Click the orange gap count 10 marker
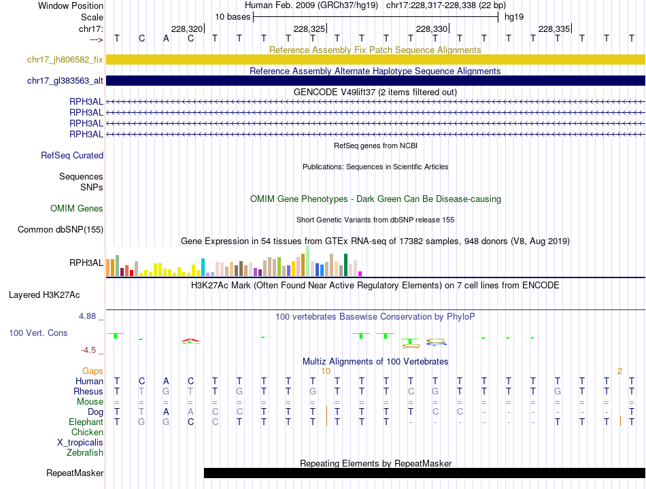The image size is (646, 489). click(x=326, y=371)
